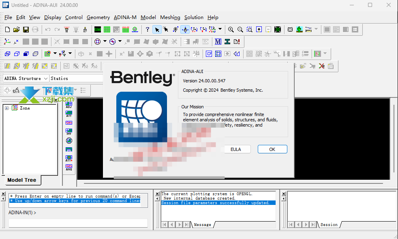Viewport: 398px width, 239px height.
Task: Click the red-arrow load plot icon
Action: pos(126,30)
